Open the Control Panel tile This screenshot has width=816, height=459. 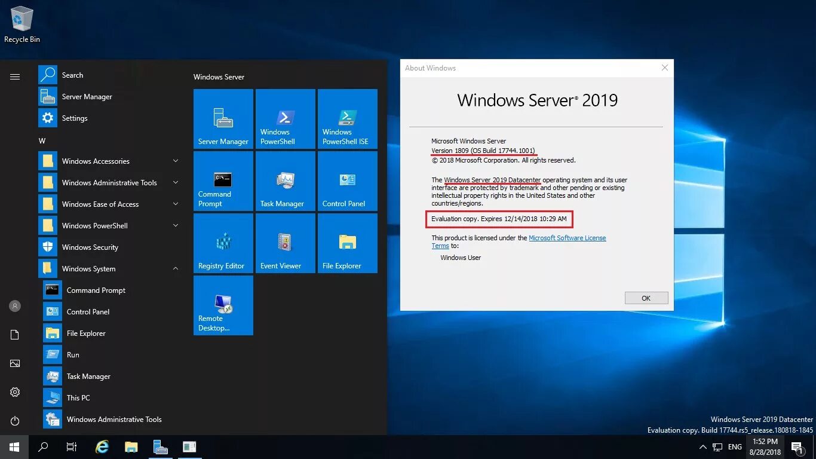pos(348,181)
